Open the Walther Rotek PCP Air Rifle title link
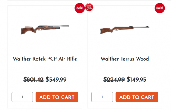The height and width of the screenshot is (110, 171). click(45, 59)
